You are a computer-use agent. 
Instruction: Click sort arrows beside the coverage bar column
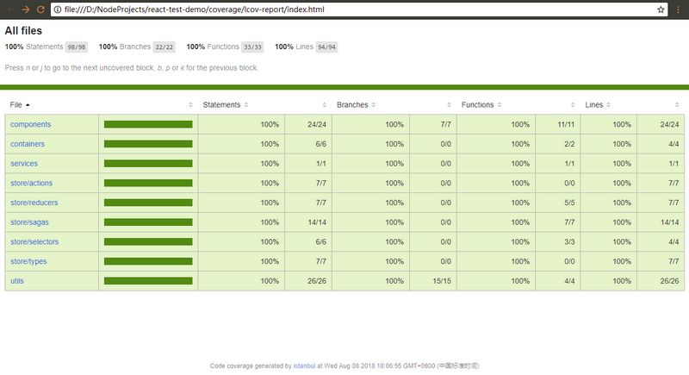click(x=190, y=104)
